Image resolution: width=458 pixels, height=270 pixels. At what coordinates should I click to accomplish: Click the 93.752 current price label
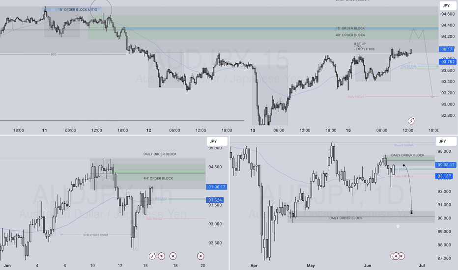tap(448, 61)
